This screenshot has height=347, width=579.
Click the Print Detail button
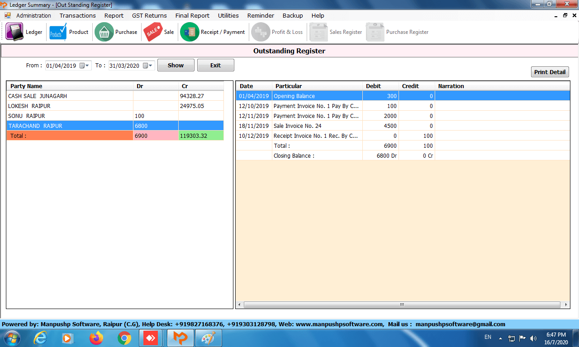coord(550,72)
